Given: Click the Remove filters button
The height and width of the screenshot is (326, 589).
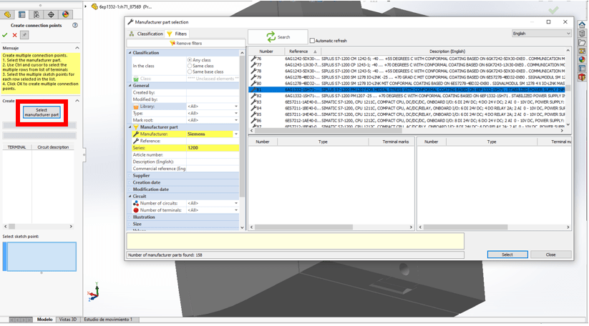Looking at the screenshot, I should pyautogui.click(x=186, y=43).
